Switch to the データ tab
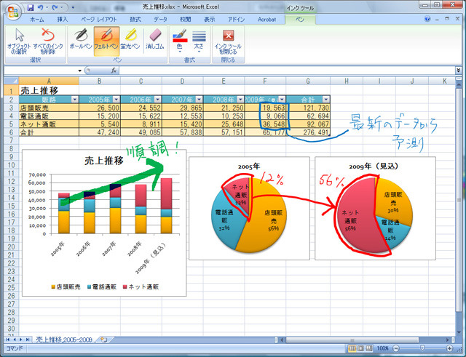This screenshot has height=357, width=466. 160,20
